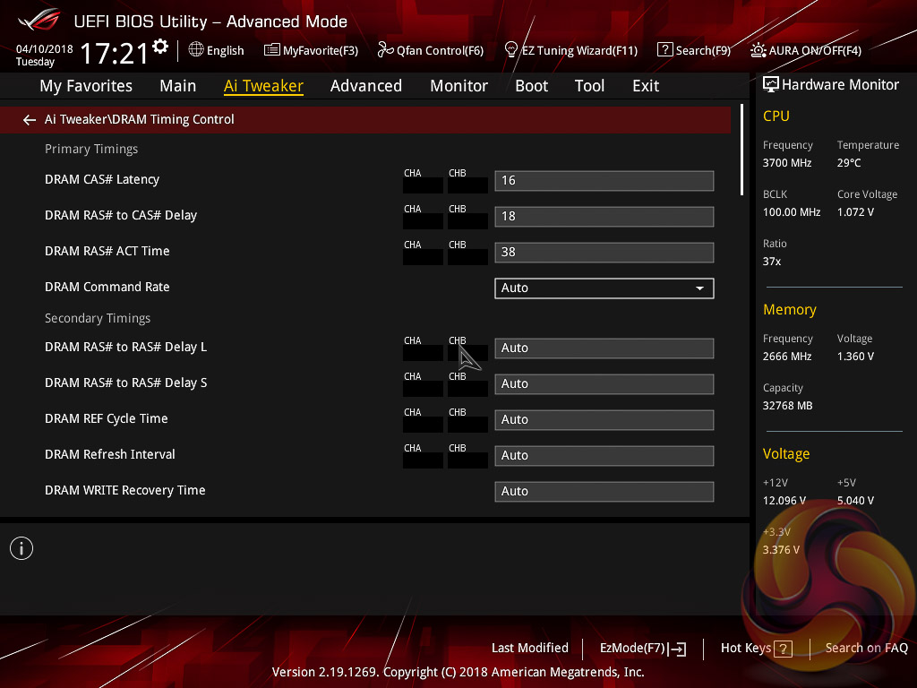Click memory frequency 2666 MHz value
The height and width of the screenshot is (688, 917).
click(x=786, y=357)
